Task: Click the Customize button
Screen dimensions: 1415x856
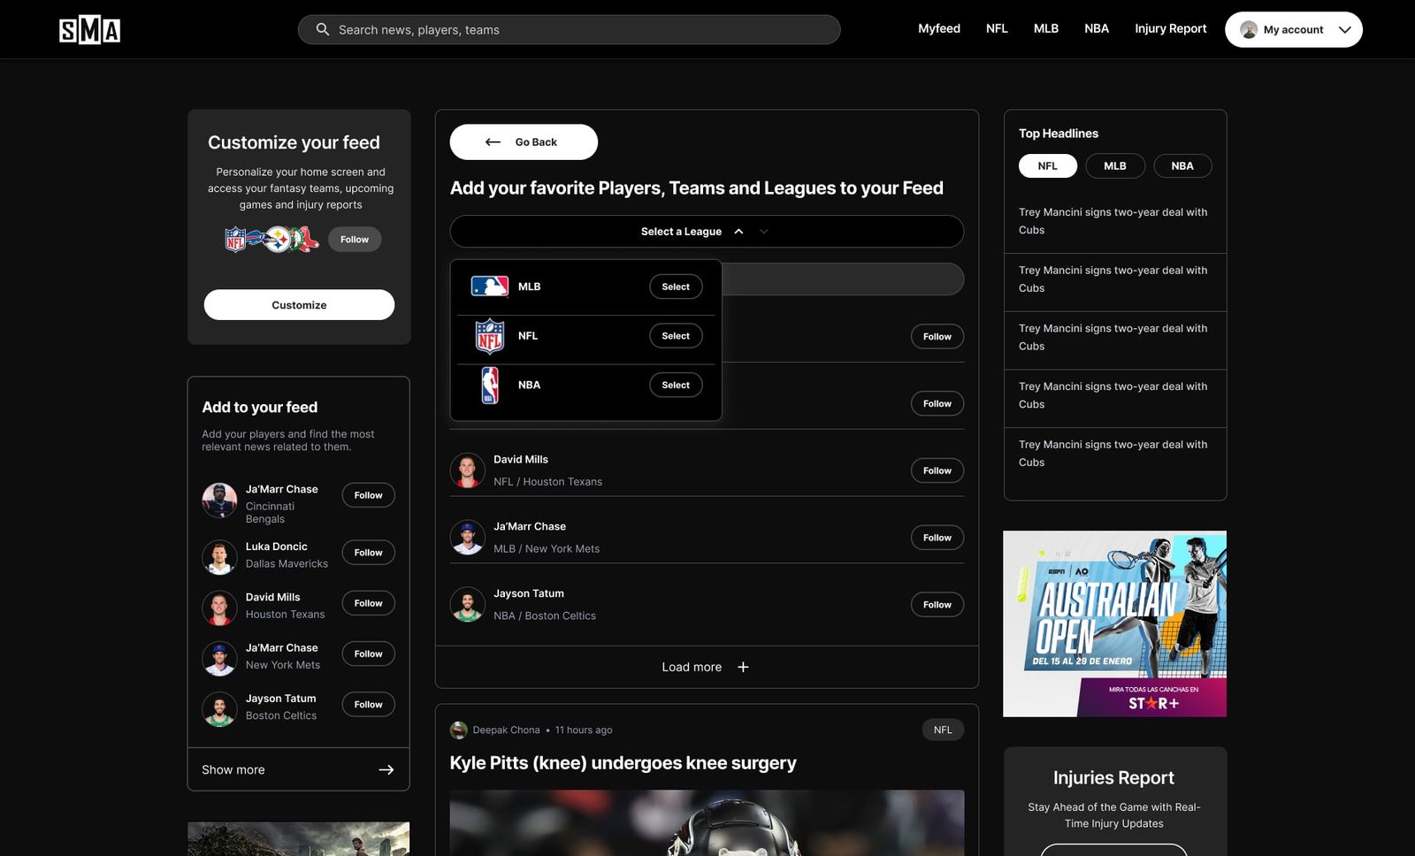Action: [x=299, y=305]
